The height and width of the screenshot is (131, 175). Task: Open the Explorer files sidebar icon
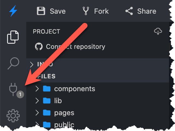point(13,37)
